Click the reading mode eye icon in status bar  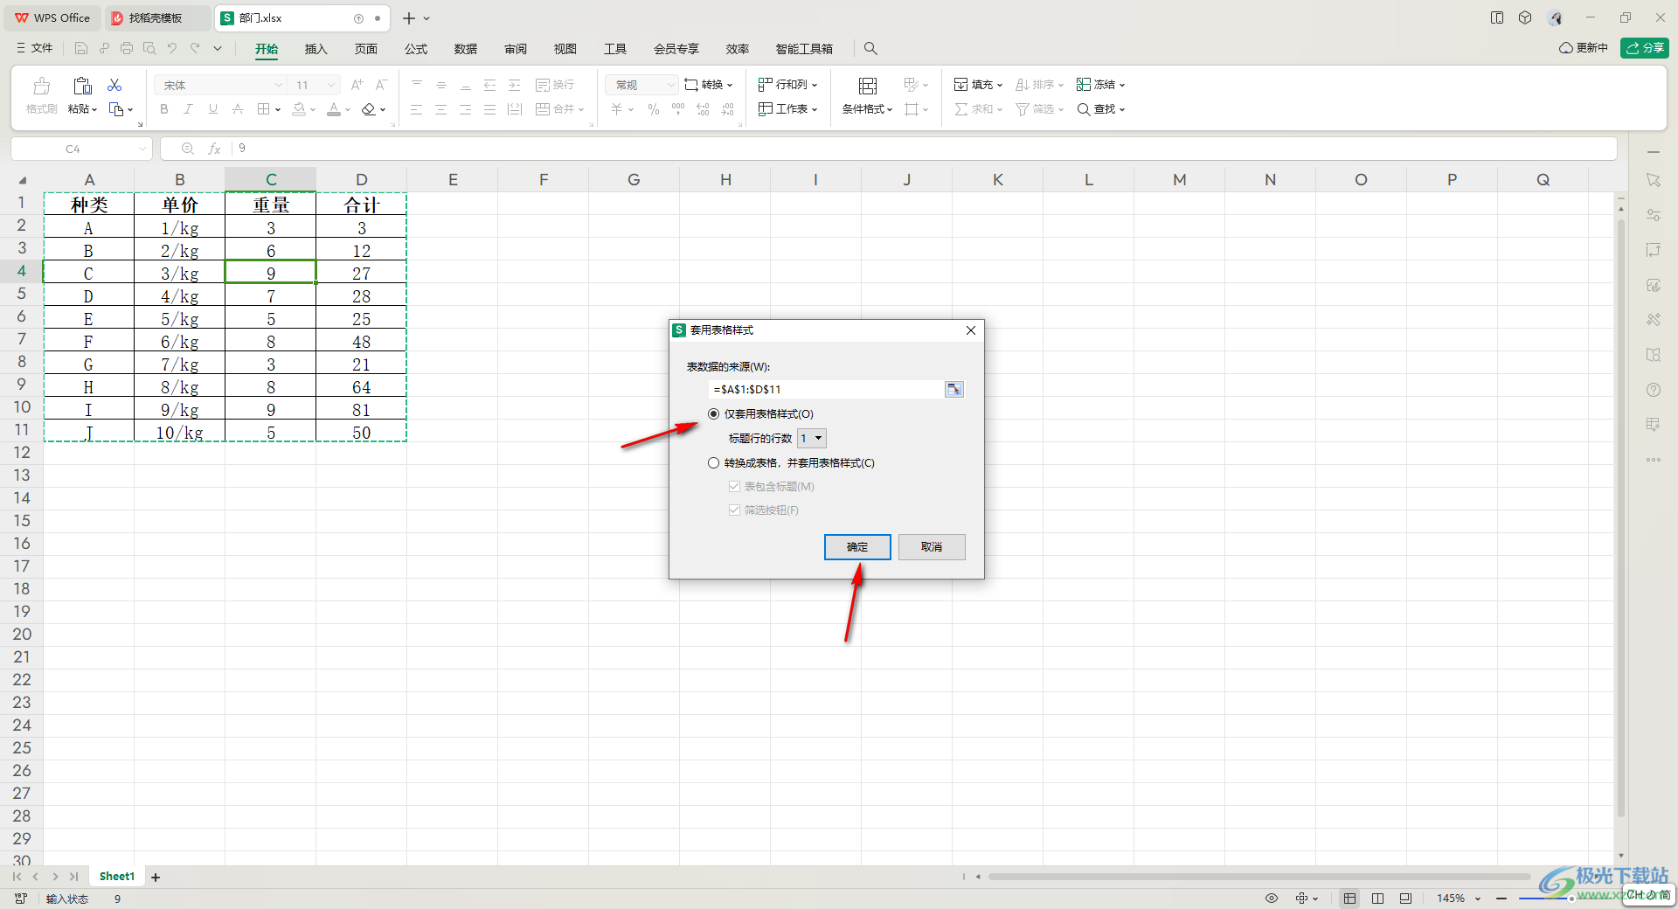tap(1272, 899)
